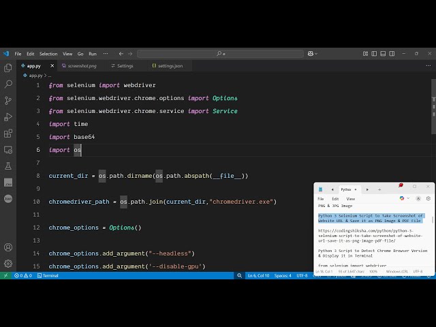Open Remote Explorer in activity bar

(x=8, y=150)
